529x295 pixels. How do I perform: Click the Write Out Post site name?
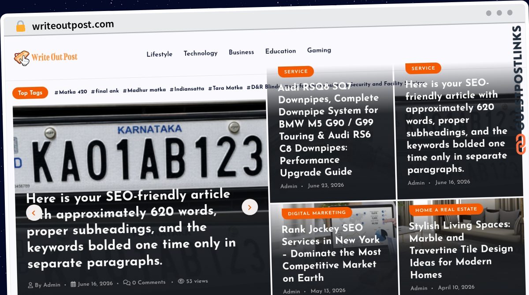pos(55,57)
